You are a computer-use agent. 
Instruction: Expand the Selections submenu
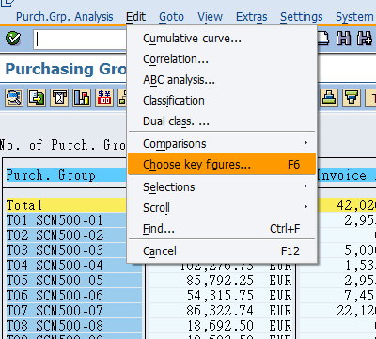click(x=222, y=187)
